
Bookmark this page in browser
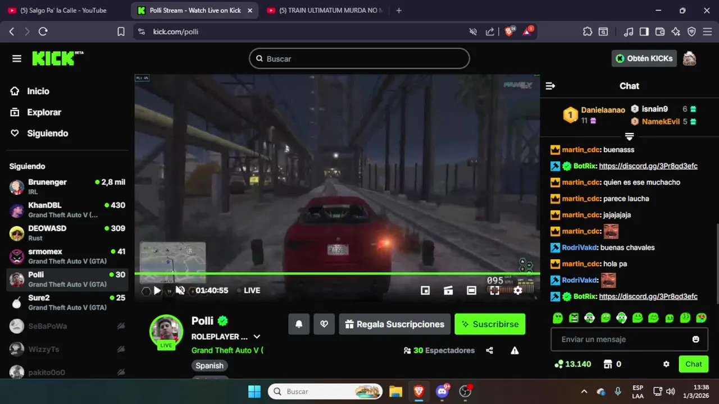coord(121,32)
